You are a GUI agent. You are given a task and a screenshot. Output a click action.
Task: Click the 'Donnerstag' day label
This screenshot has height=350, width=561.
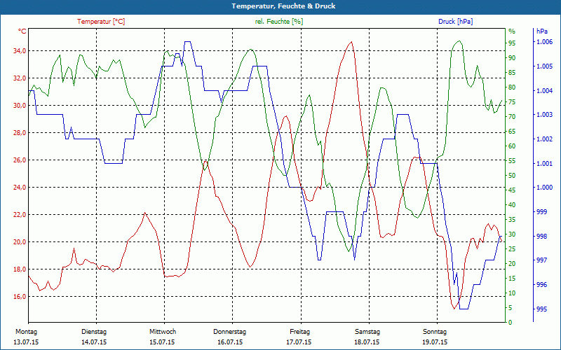(230, 332)
